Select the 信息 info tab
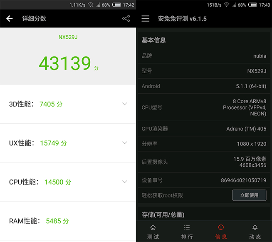The image size is (272, 242). [x=221, y=232]
